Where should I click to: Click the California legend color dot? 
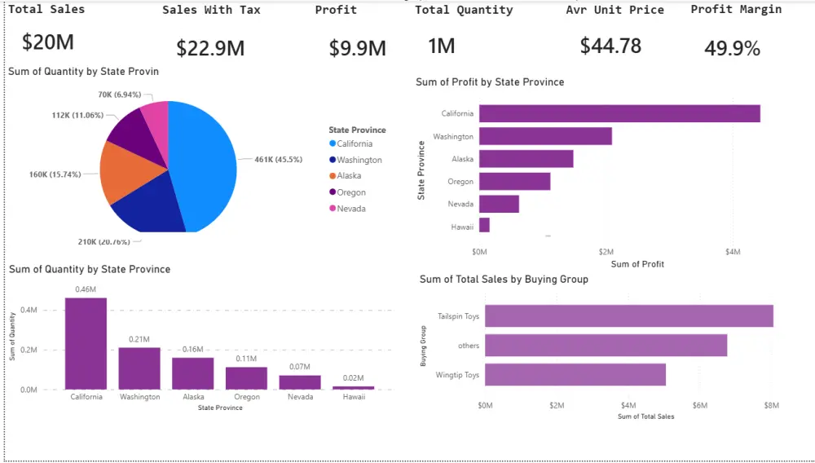pyautogui.click(x=333, y=143)
